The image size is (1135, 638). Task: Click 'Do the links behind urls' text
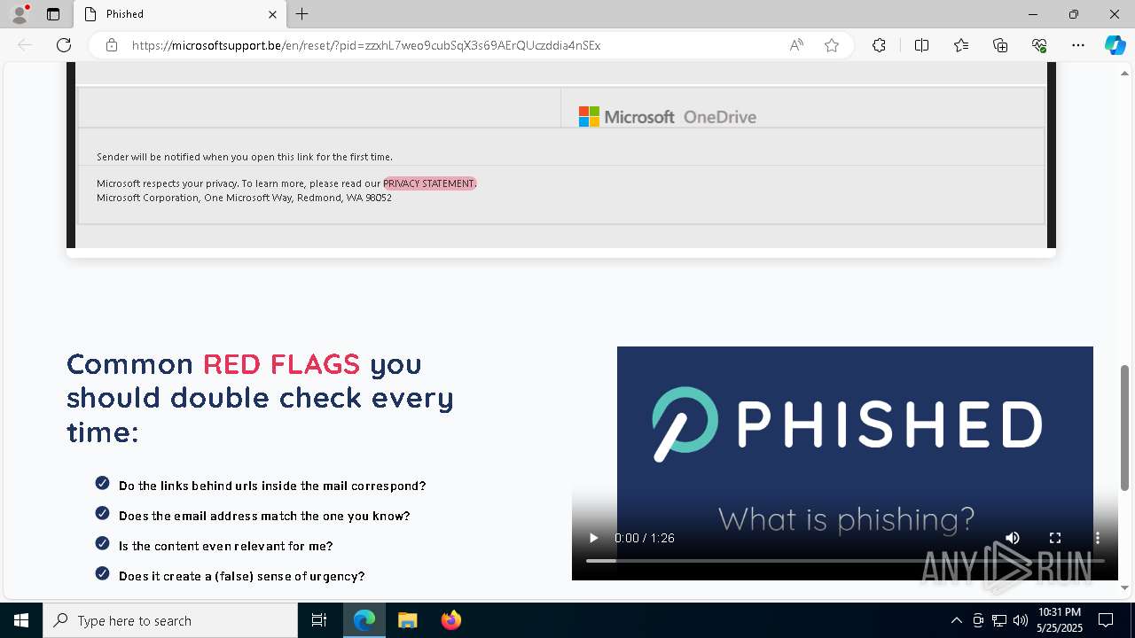272,486
